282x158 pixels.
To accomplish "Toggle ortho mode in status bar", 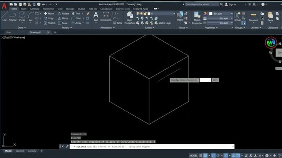I will click(x=213, y=155).
